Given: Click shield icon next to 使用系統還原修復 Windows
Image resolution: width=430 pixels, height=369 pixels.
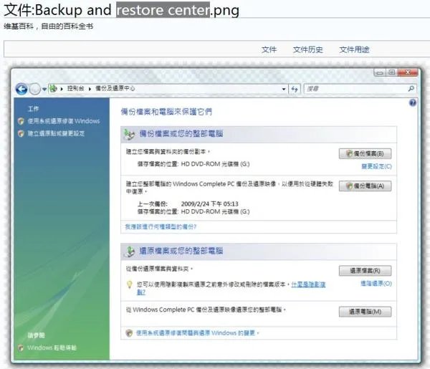Looking at the screenshot, I should coord(21,121).
